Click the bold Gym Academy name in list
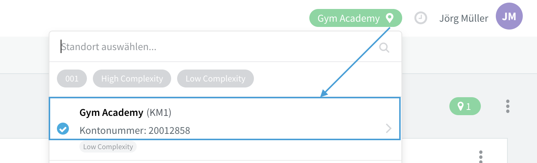 tap(112, 113)
